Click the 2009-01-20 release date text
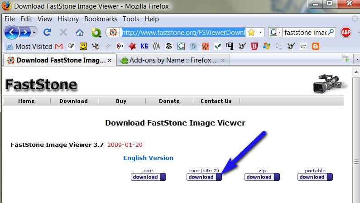The height and width of the screenshot is (203, 360). (125, 145)
